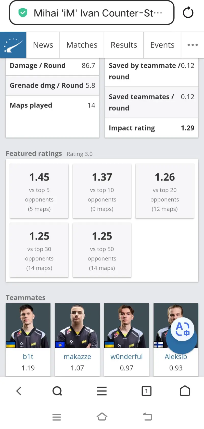The height and width of the screenshot is (429, 204).
Task: Open the News tab
Action: 43,45
